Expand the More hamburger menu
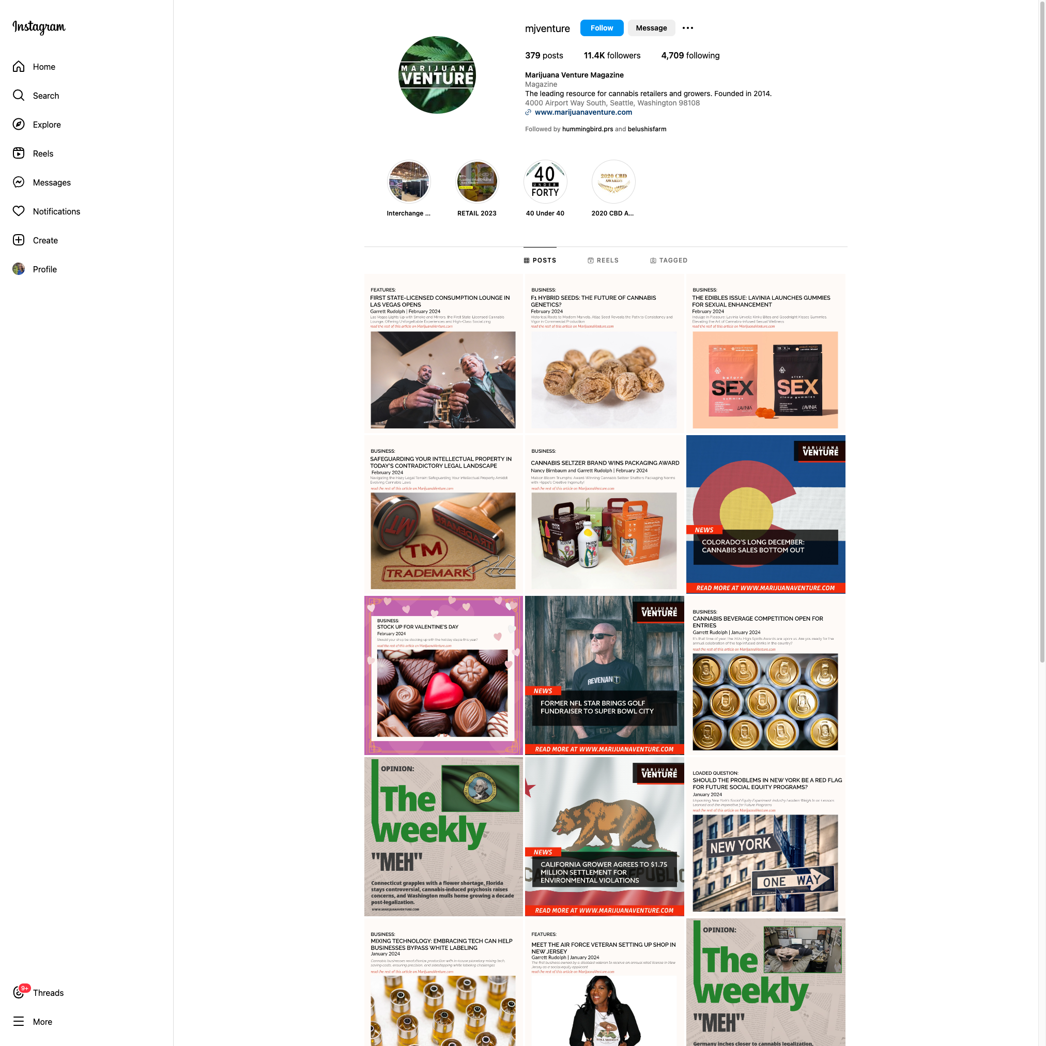 point(19,1022)
